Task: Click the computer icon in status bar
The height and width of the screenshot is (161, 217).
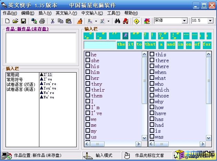Action: click(x=6, y=155)
